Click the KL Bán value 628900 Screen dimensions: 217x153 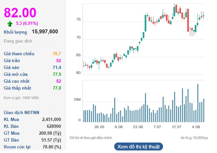coord(53,126)
